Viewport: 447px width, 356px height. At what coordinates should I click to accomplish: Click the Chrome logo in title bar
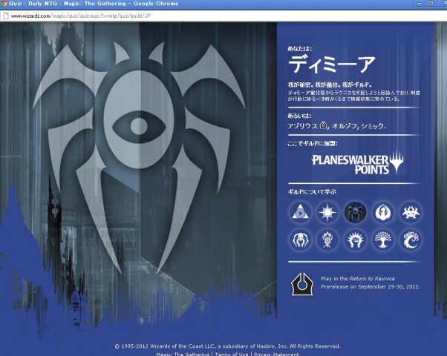pos(4,4)
